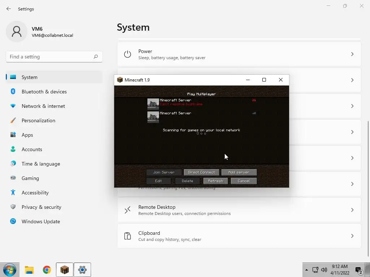Click the gray signal bars ping icon

[254, 113]
